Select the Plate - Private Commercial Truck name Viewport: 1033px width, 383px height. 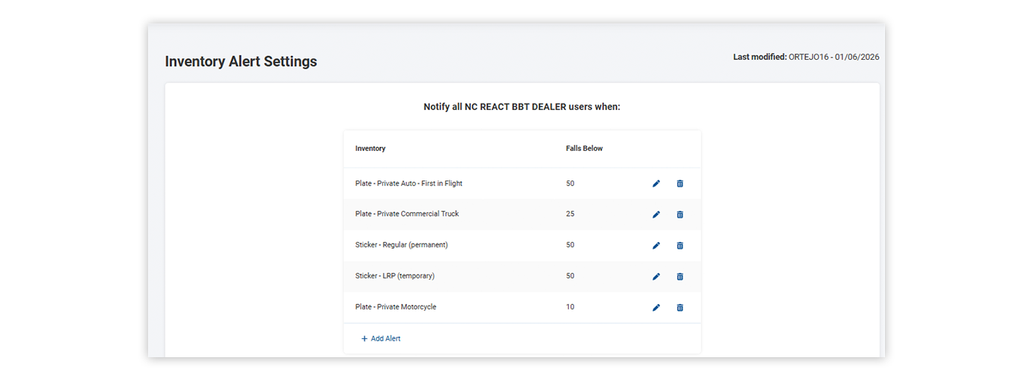click(x=407, y=214)
